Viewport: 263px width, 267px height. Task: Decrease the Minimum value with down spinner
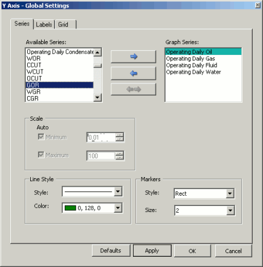(120, 140)
